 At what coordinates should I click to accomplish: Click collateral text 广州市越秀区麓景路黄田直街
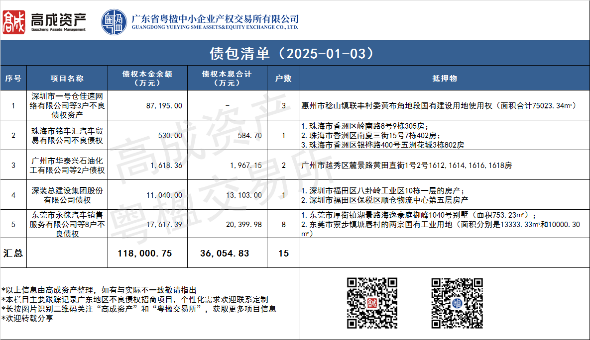(353, 166)
